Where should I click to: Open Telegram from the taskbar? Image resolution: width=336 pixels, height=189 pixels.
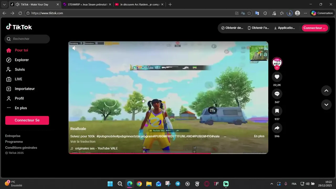tap(178, 184)
